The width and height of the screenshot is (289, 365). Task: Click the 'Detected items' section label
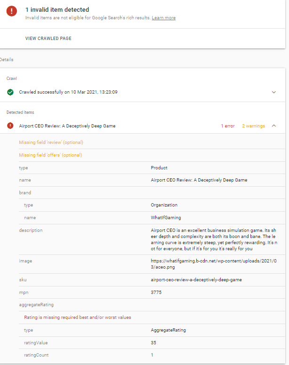pyautogui.click(x=20, y=112)
